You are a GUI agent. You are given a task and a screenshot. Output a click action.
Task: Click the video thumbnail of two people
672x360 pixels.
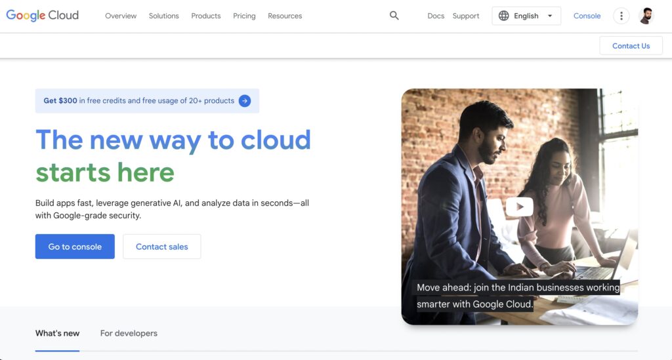pos(520,207)
